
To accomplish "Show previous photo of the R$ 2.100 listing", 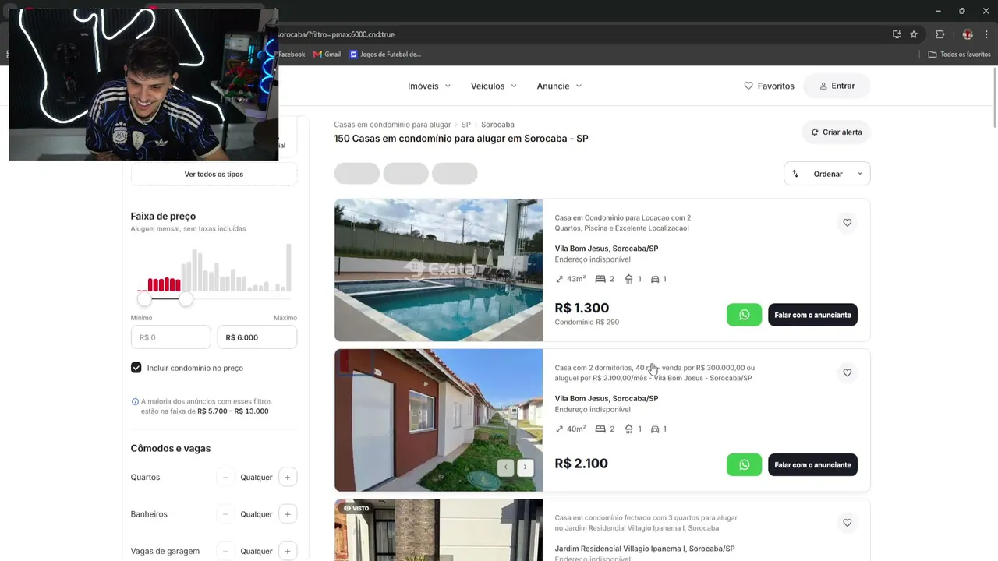I will (x=506, y=467).
